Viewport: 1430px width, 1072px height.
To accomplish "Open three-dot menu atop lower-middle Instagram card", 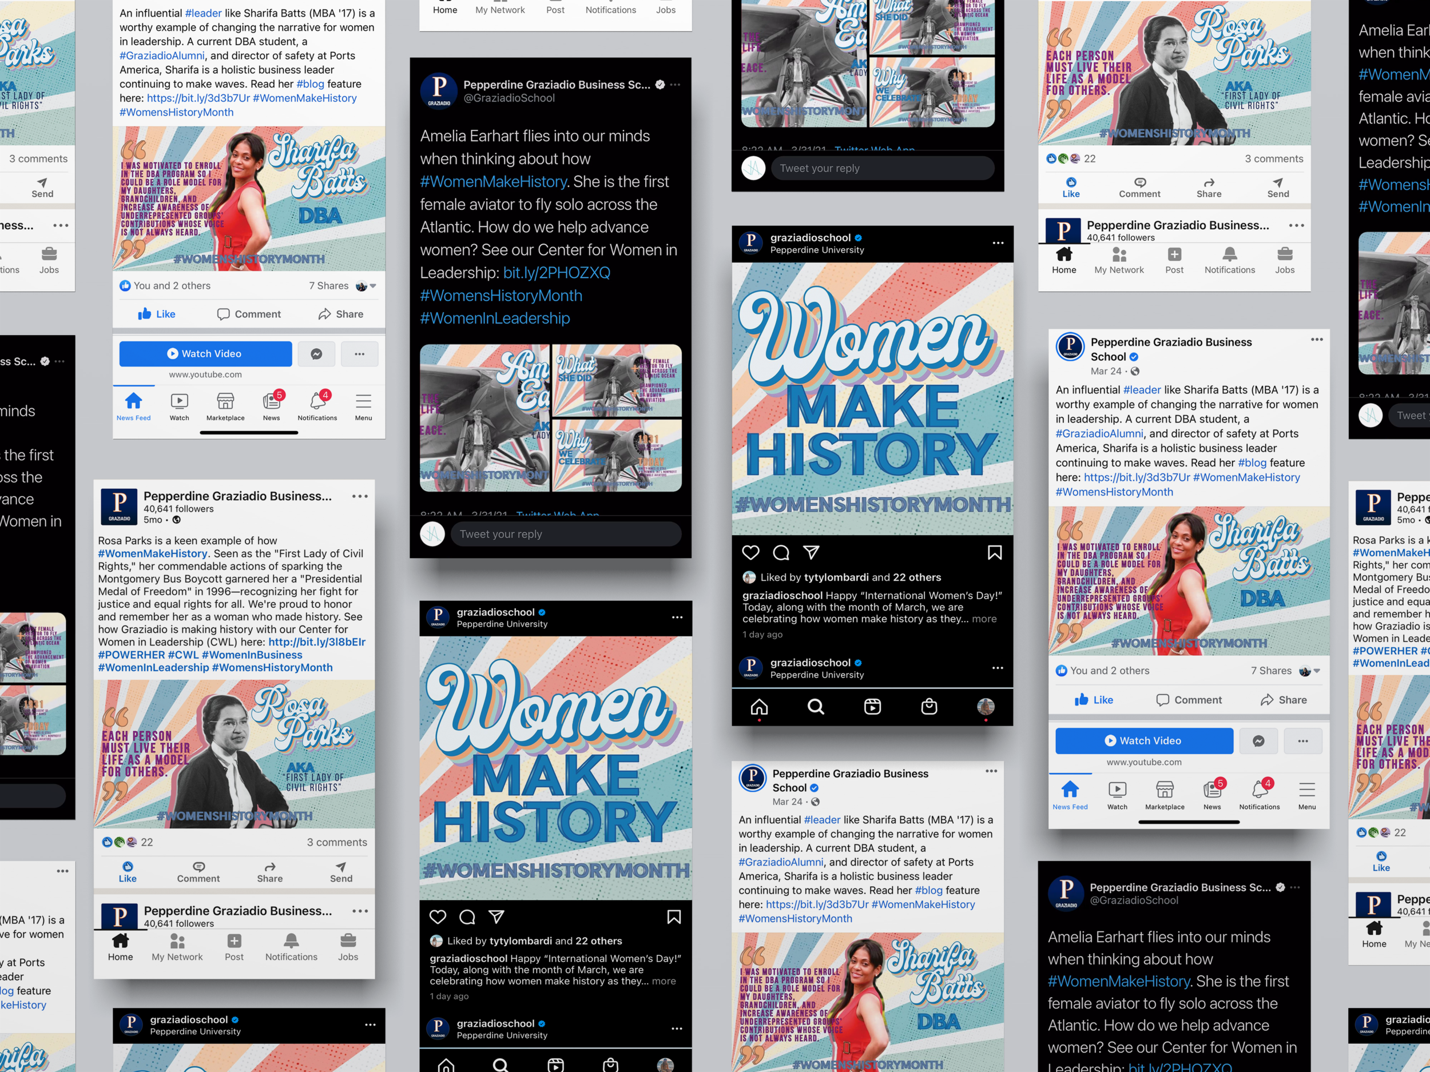I will [x=677, y=617].
